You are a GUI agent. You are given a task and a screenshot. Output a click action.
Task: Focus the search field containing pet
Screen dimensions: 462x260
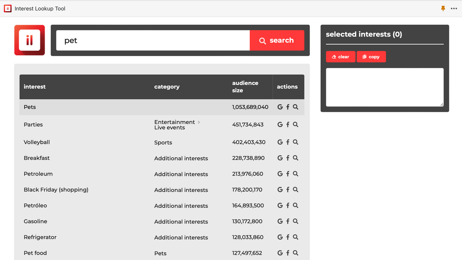click(x=153, y=40)
